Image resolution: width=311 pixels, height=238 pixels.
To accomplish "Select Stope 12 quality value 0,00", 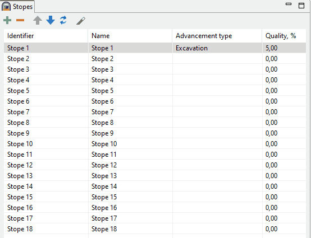I will (x=284, y=165).
